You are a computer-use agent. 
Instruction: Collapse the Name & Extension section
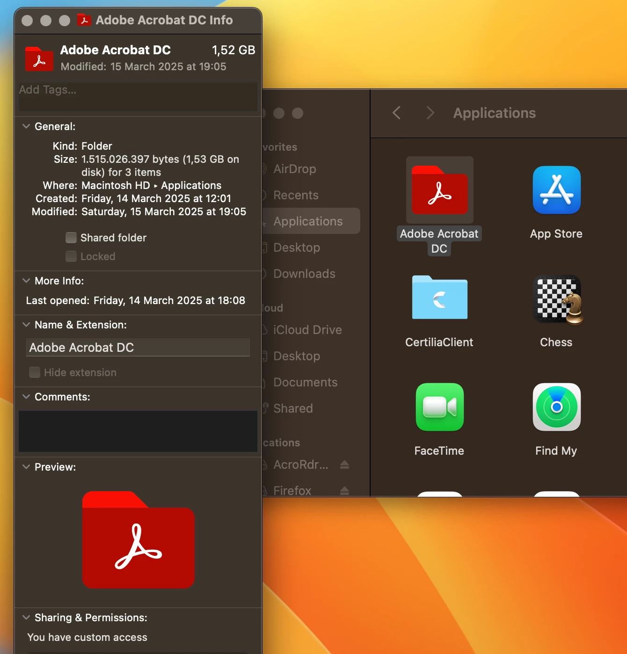(26, 325)
